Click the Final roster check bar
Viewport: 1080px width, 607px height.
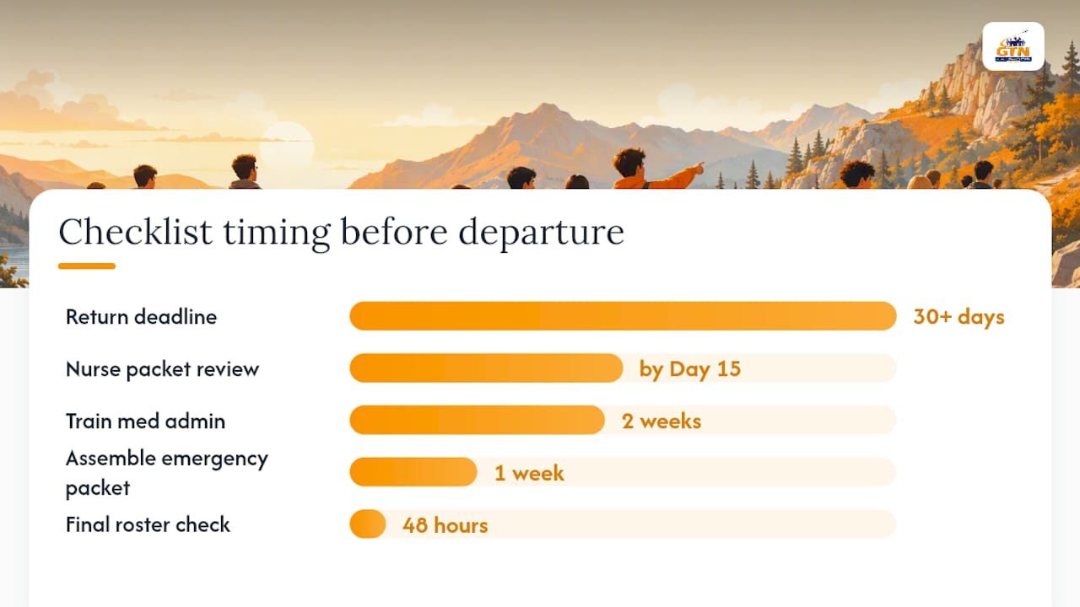click(623, 524)
